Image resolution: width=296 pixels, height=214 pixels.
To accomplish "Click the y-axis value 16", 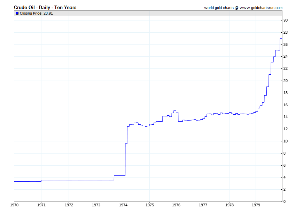I will tap(286, 105).
